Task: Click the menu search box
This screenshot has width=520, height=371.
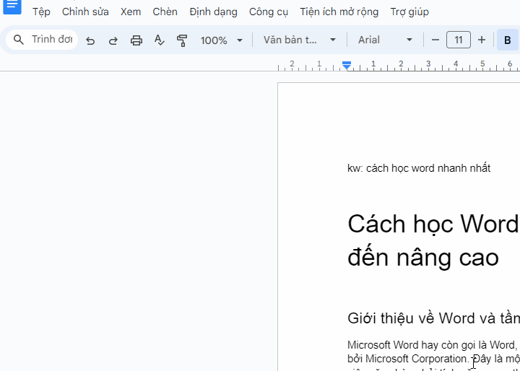Action: pyautogui.click(x=43, y=40)
